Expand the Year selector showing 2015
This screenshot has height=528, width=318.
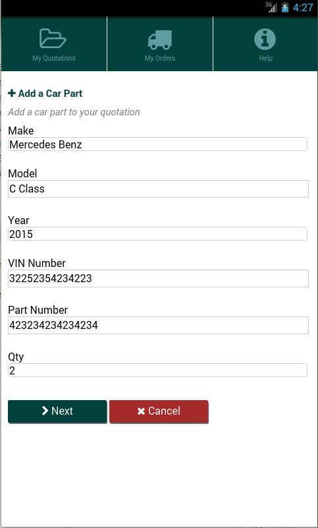pyautogui.click(x=157, y=234)
